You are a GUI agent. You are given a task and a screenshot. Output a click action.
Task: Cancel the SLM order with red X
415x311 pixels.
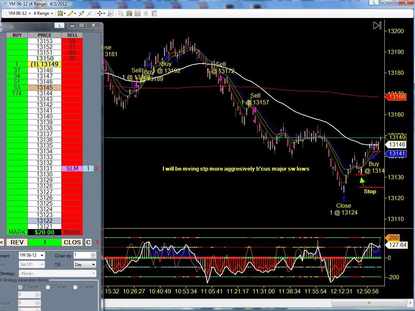[97, 168]
